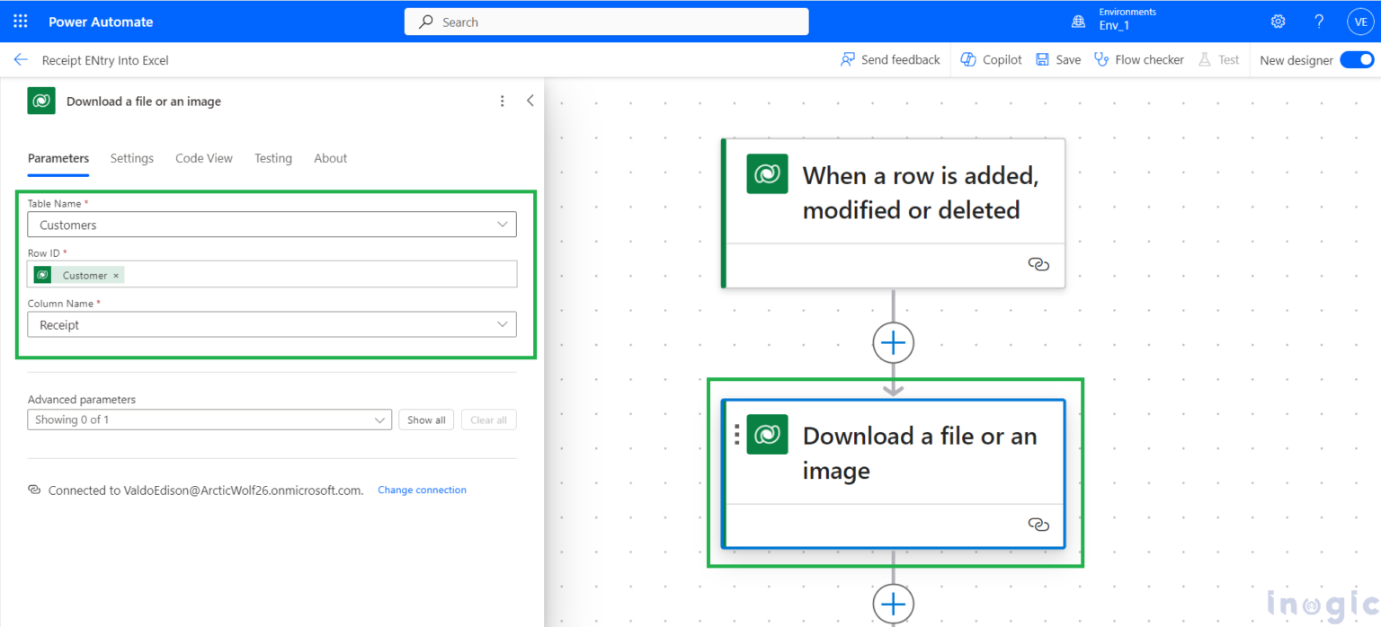Open the Settings tab of the action

(x=131, y=158)
